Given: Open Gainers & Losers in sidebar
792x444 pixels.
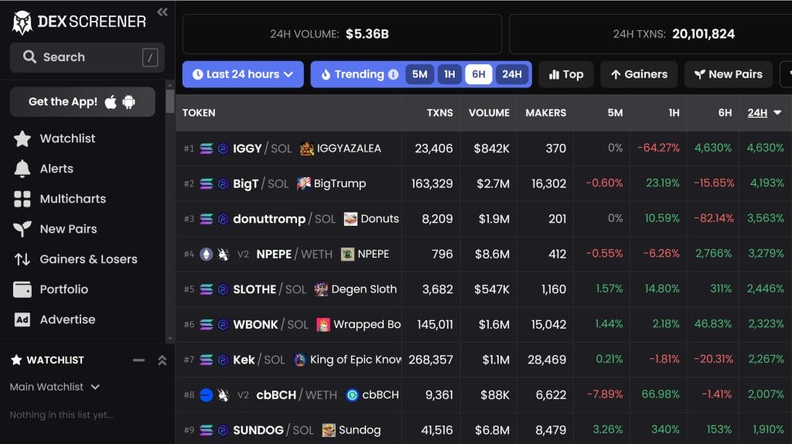Looking at the screenshot, I should coord(88,259).
